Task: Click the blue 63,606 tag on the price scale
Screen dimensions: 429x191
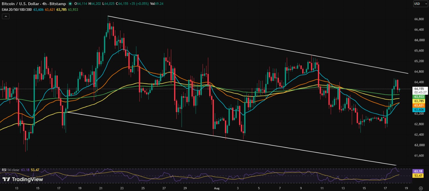Action: click(x=419, y=110)
